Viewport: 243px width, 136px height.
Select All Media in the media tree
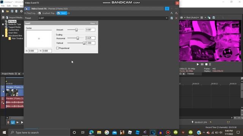(x=12, y=22)
